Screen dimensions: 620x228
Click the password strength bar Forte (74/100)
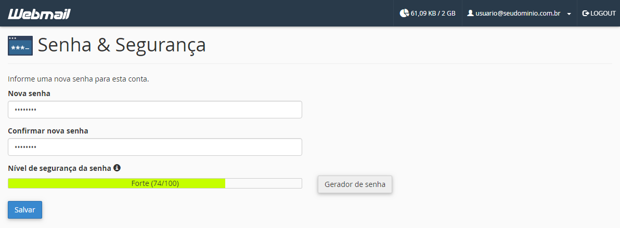(x=155, y=183)
